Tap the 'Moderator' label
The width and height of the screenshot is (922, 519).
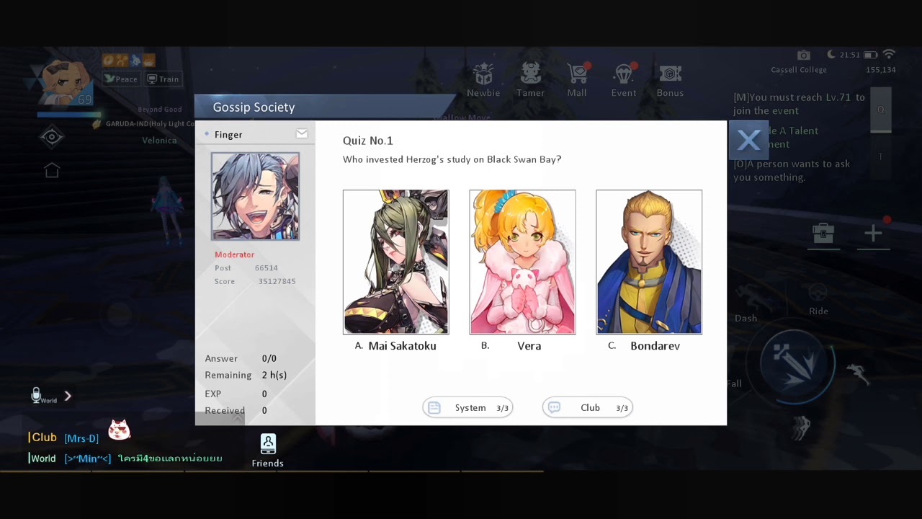(234, 254)
